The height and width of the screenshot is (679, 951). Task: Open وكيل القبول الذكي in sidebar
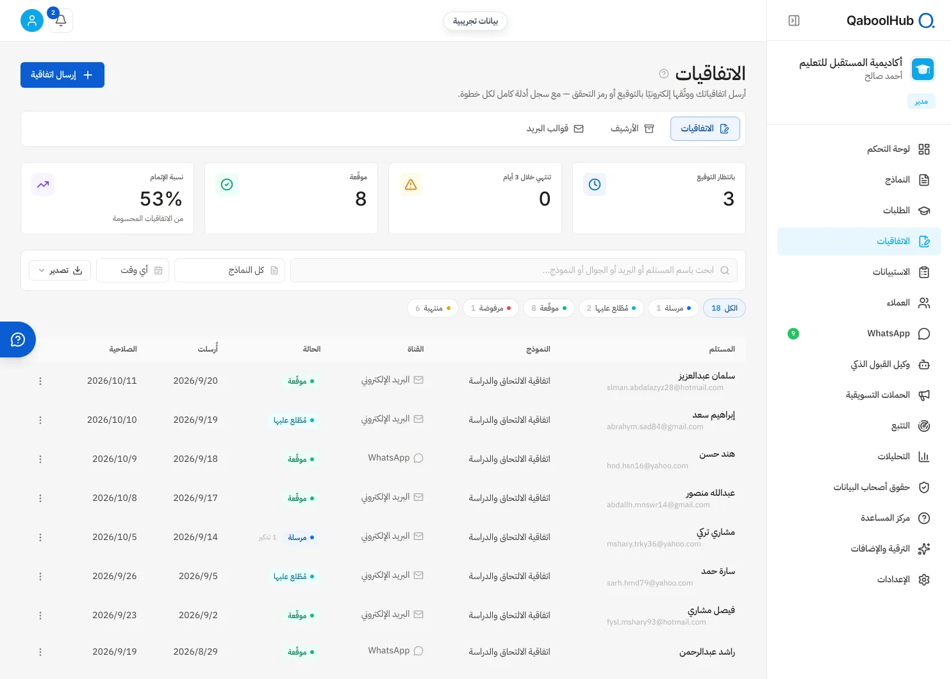coord(859,364)
